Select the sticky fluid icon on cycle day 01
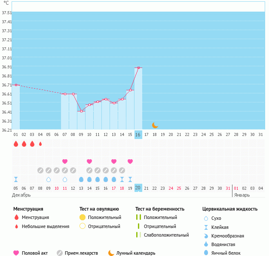Screen dimensions: 269x256 (x=16, y=179)
